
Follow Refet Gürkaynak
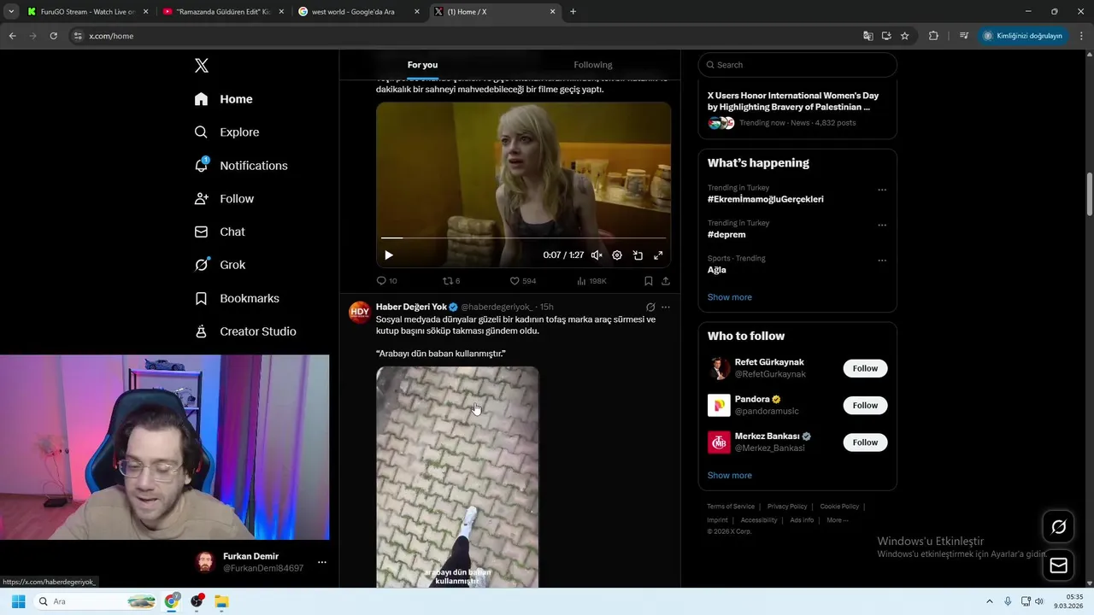[865, 368]
